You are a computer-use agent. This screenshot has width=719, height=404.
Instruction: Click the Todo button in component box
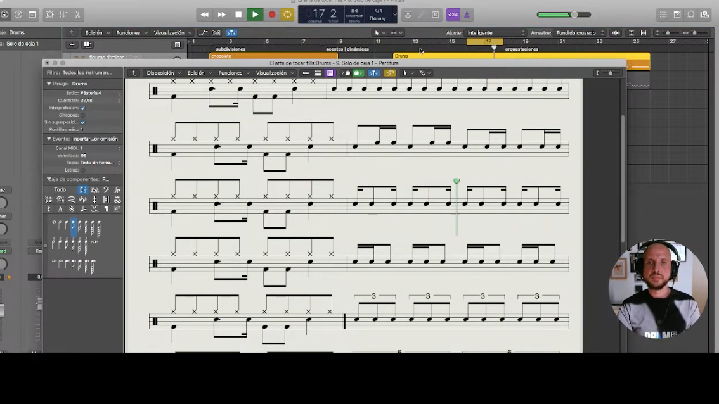[x=60, y=189]
